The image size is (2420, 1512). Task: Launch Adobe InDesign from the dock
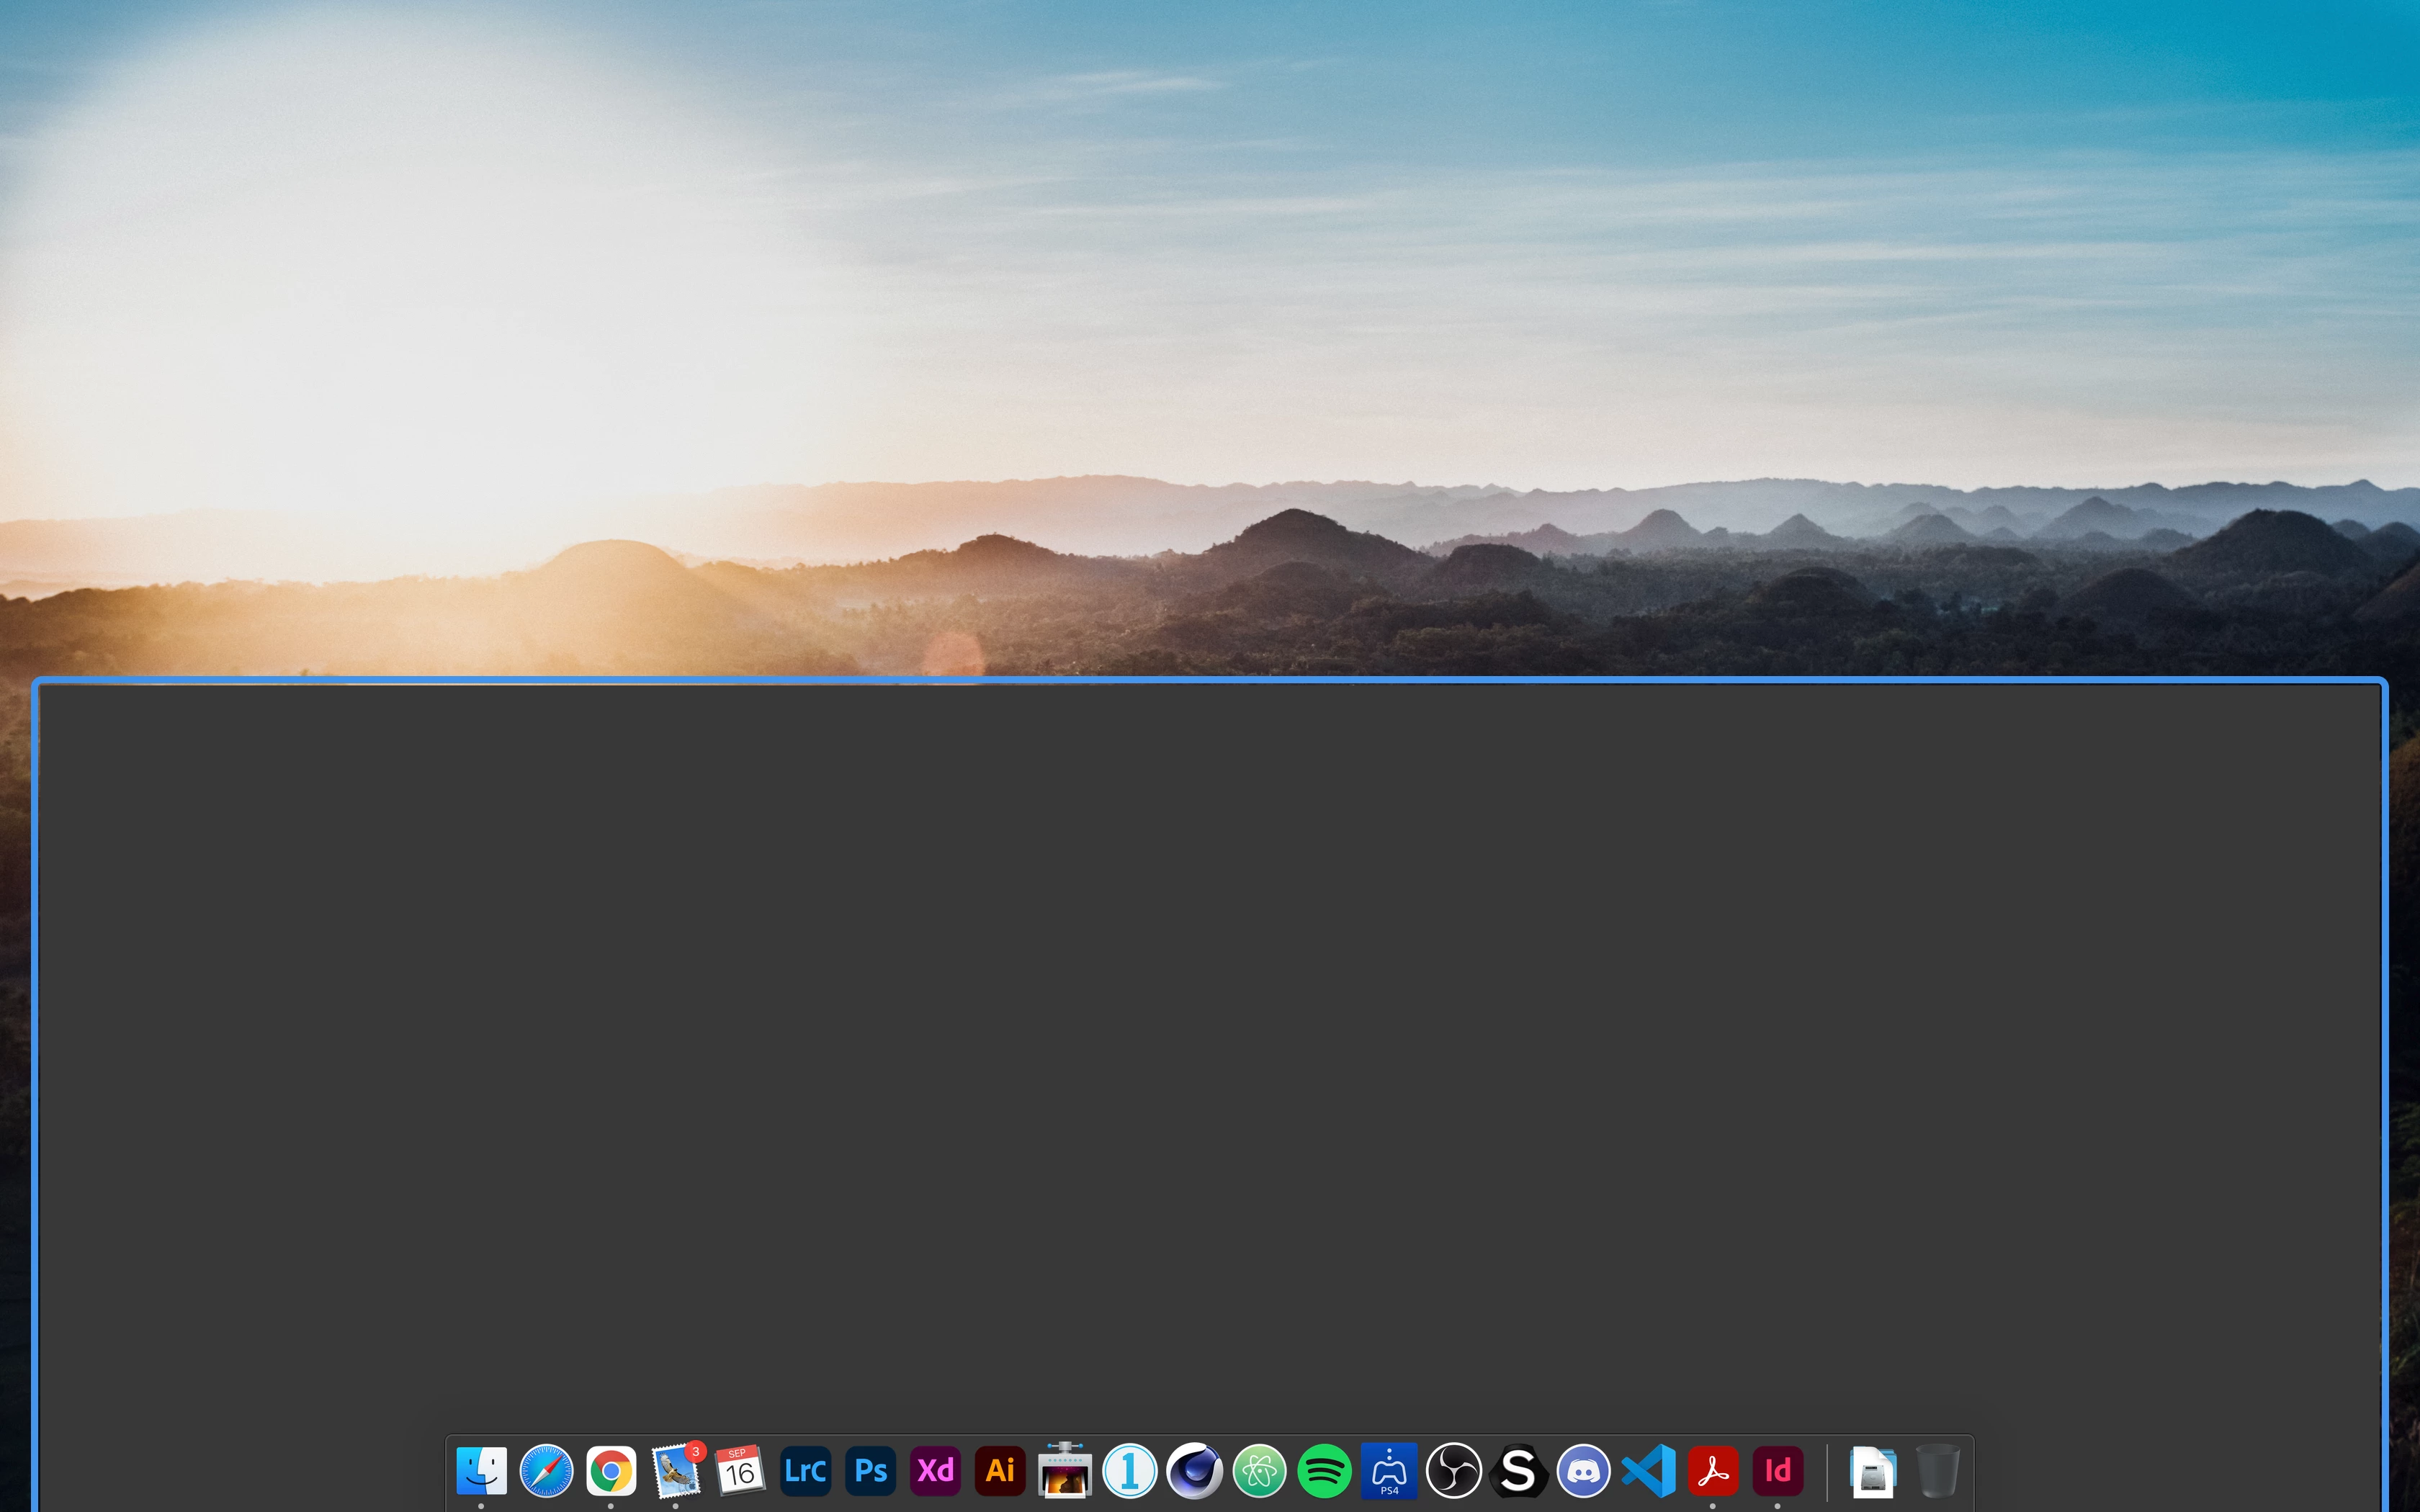pyautogui.click(x=1778, y=1471)
